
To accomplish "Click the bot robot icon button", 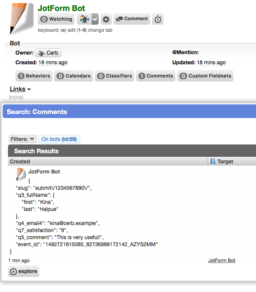I will pyautogui.click(x=84, y=19).
